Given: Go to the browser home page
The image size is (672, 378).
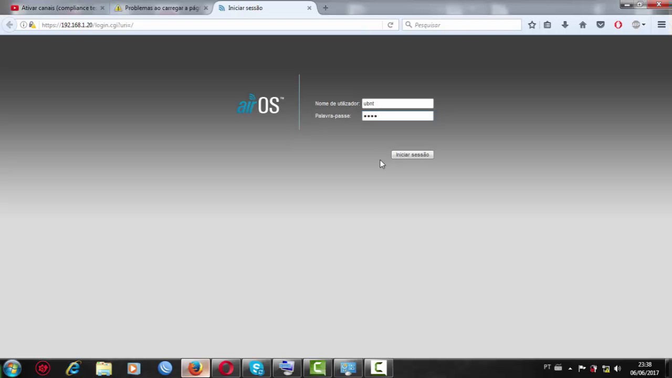Looking at the screenshot, I should coord(583,25).
